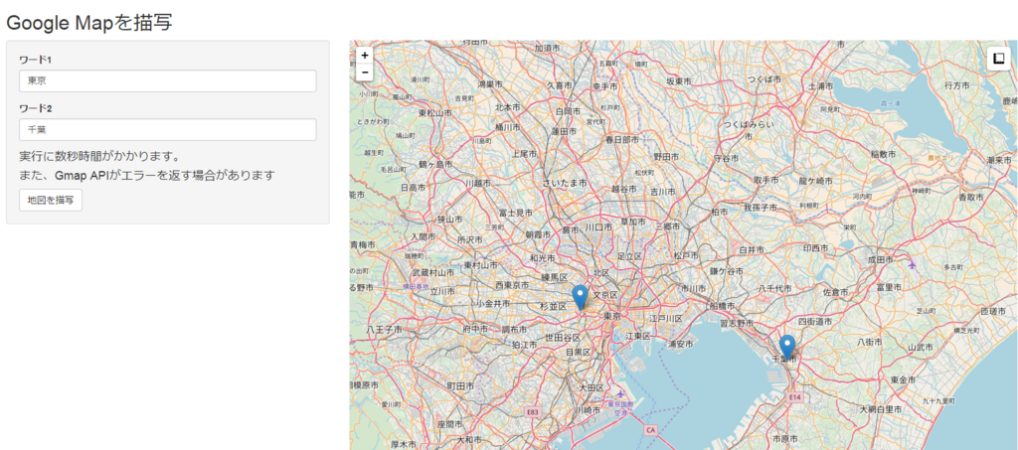
Task: Zoom in the map with plus button
Action: [x=365, y=56]
